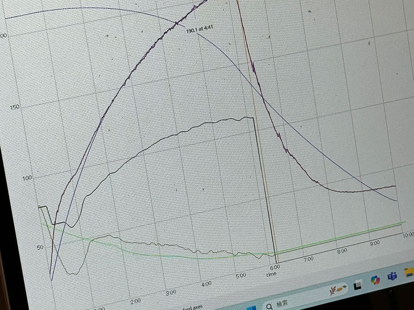The width and height of the screenshot is (414, 310).
Task: Open File Explorer from the taskbar
Action: [409, 272]
